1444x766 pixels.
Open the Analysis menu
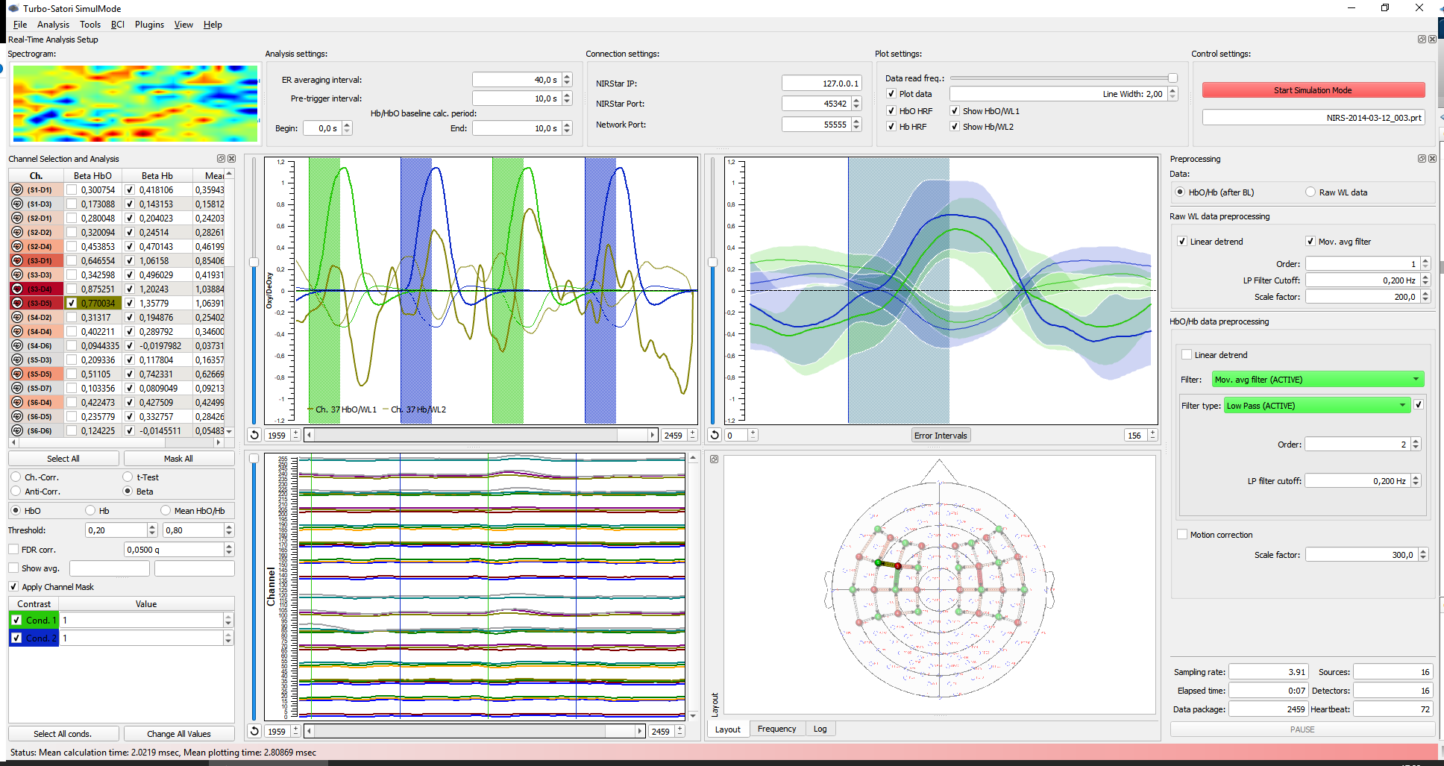pos(53,25)
